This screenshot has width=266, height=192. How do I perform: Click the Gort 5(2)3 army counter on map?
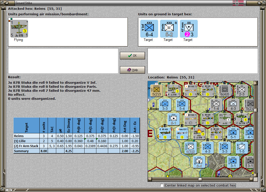click(x=156, y=90)
